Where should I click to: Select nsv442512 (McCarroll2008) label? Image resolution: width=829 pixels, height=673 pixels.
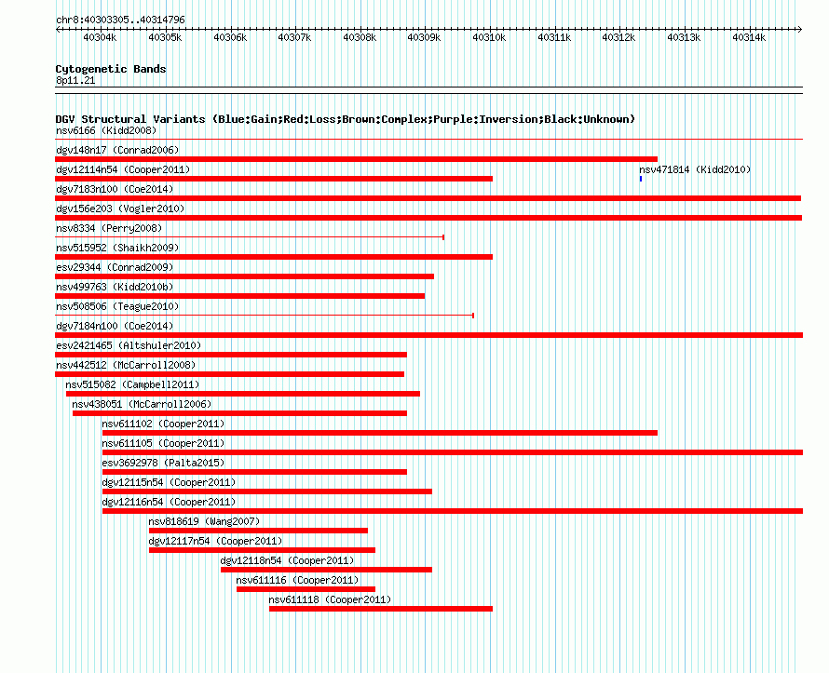click(126, 365)
